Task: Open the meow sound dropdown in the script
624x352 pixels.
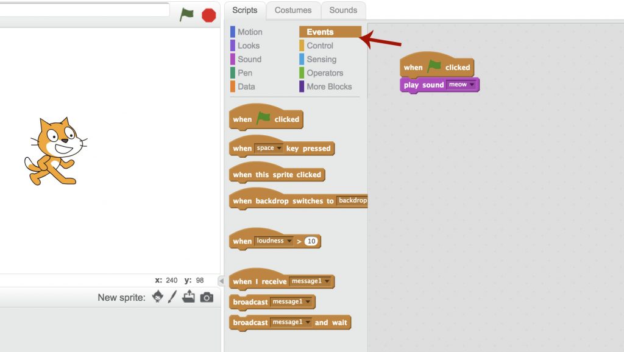Action: tap(471, 85)
